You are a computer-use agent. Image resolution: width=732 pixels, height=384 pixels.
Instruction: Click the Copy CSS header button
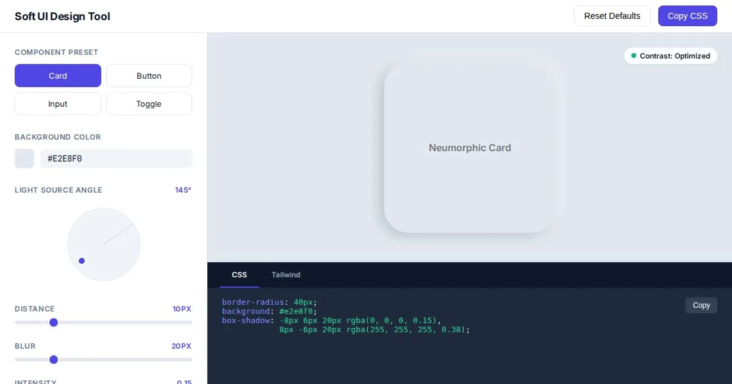pos(687,16)
